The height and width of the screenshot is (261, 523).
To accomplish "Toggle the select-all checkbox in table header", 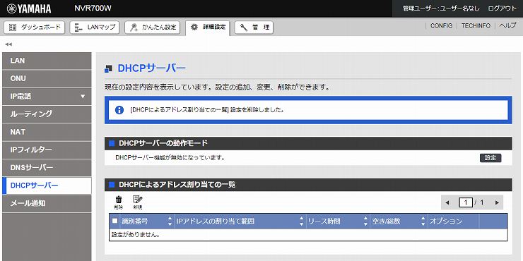I will [x=114, y=221].
